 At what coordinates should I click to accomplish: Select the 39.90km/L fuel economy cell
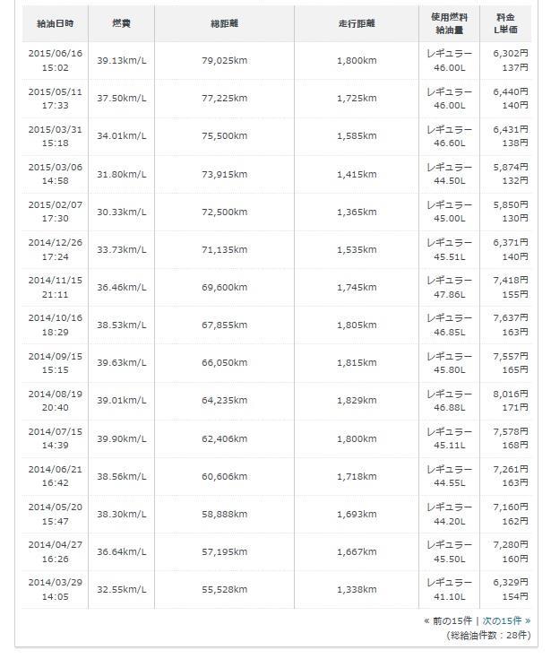121,438
